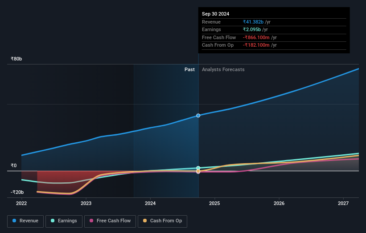This screenshot has height=233, width=366.
Task: Click the -₹182.100m cash from op value
Action: pyautogui.click(x=256, y=45)
